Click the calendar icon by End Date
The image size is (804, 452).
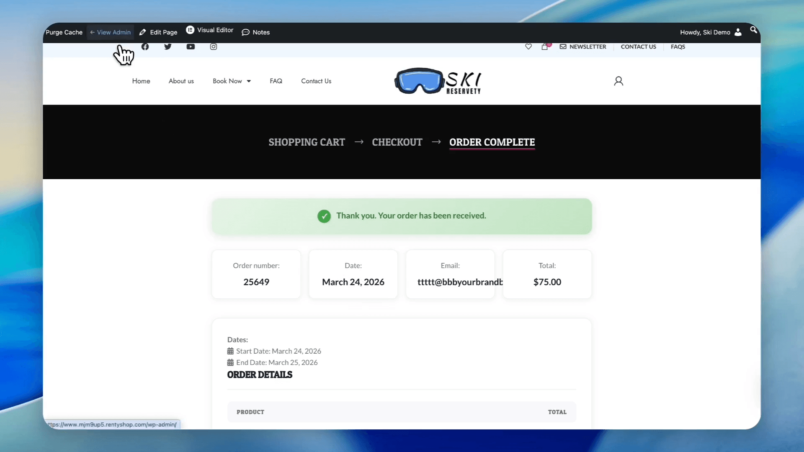pos(230,362)
